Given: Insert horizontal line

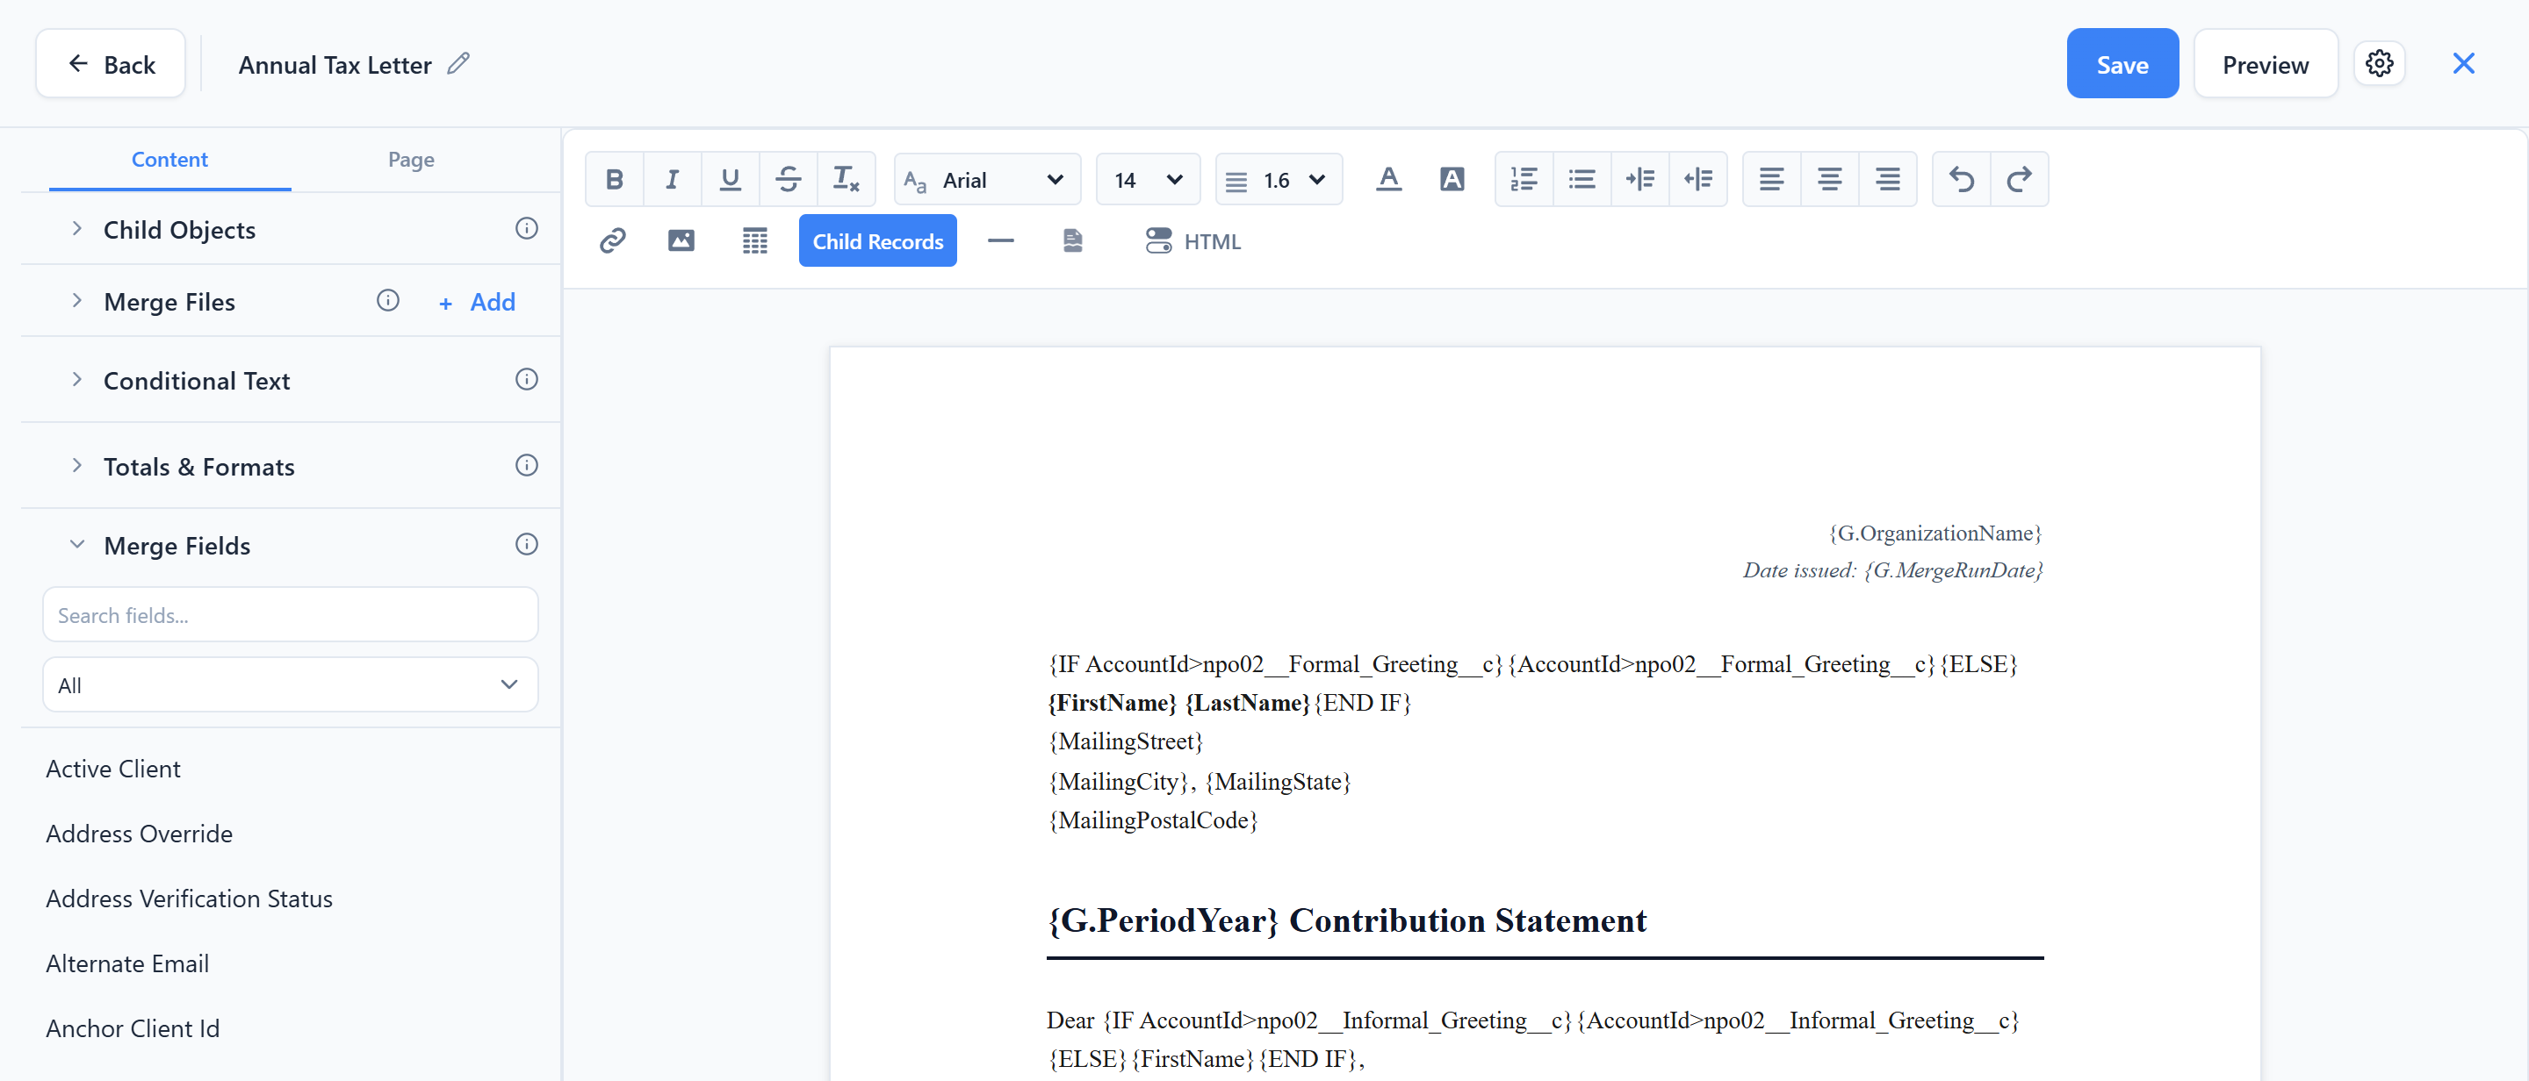Looking at the screenshot, I should [1000, 240].
